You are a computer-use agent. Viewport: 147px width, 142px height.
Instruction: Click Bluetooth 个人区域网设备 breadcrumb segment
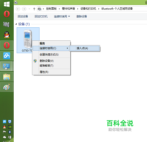[x=117, y=9]
